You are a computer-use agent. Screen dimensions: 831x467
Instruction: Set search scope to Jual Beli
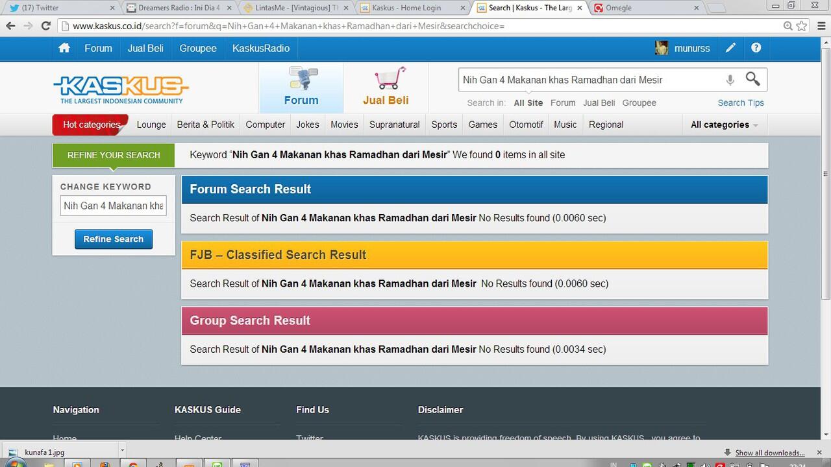(599, 102)
